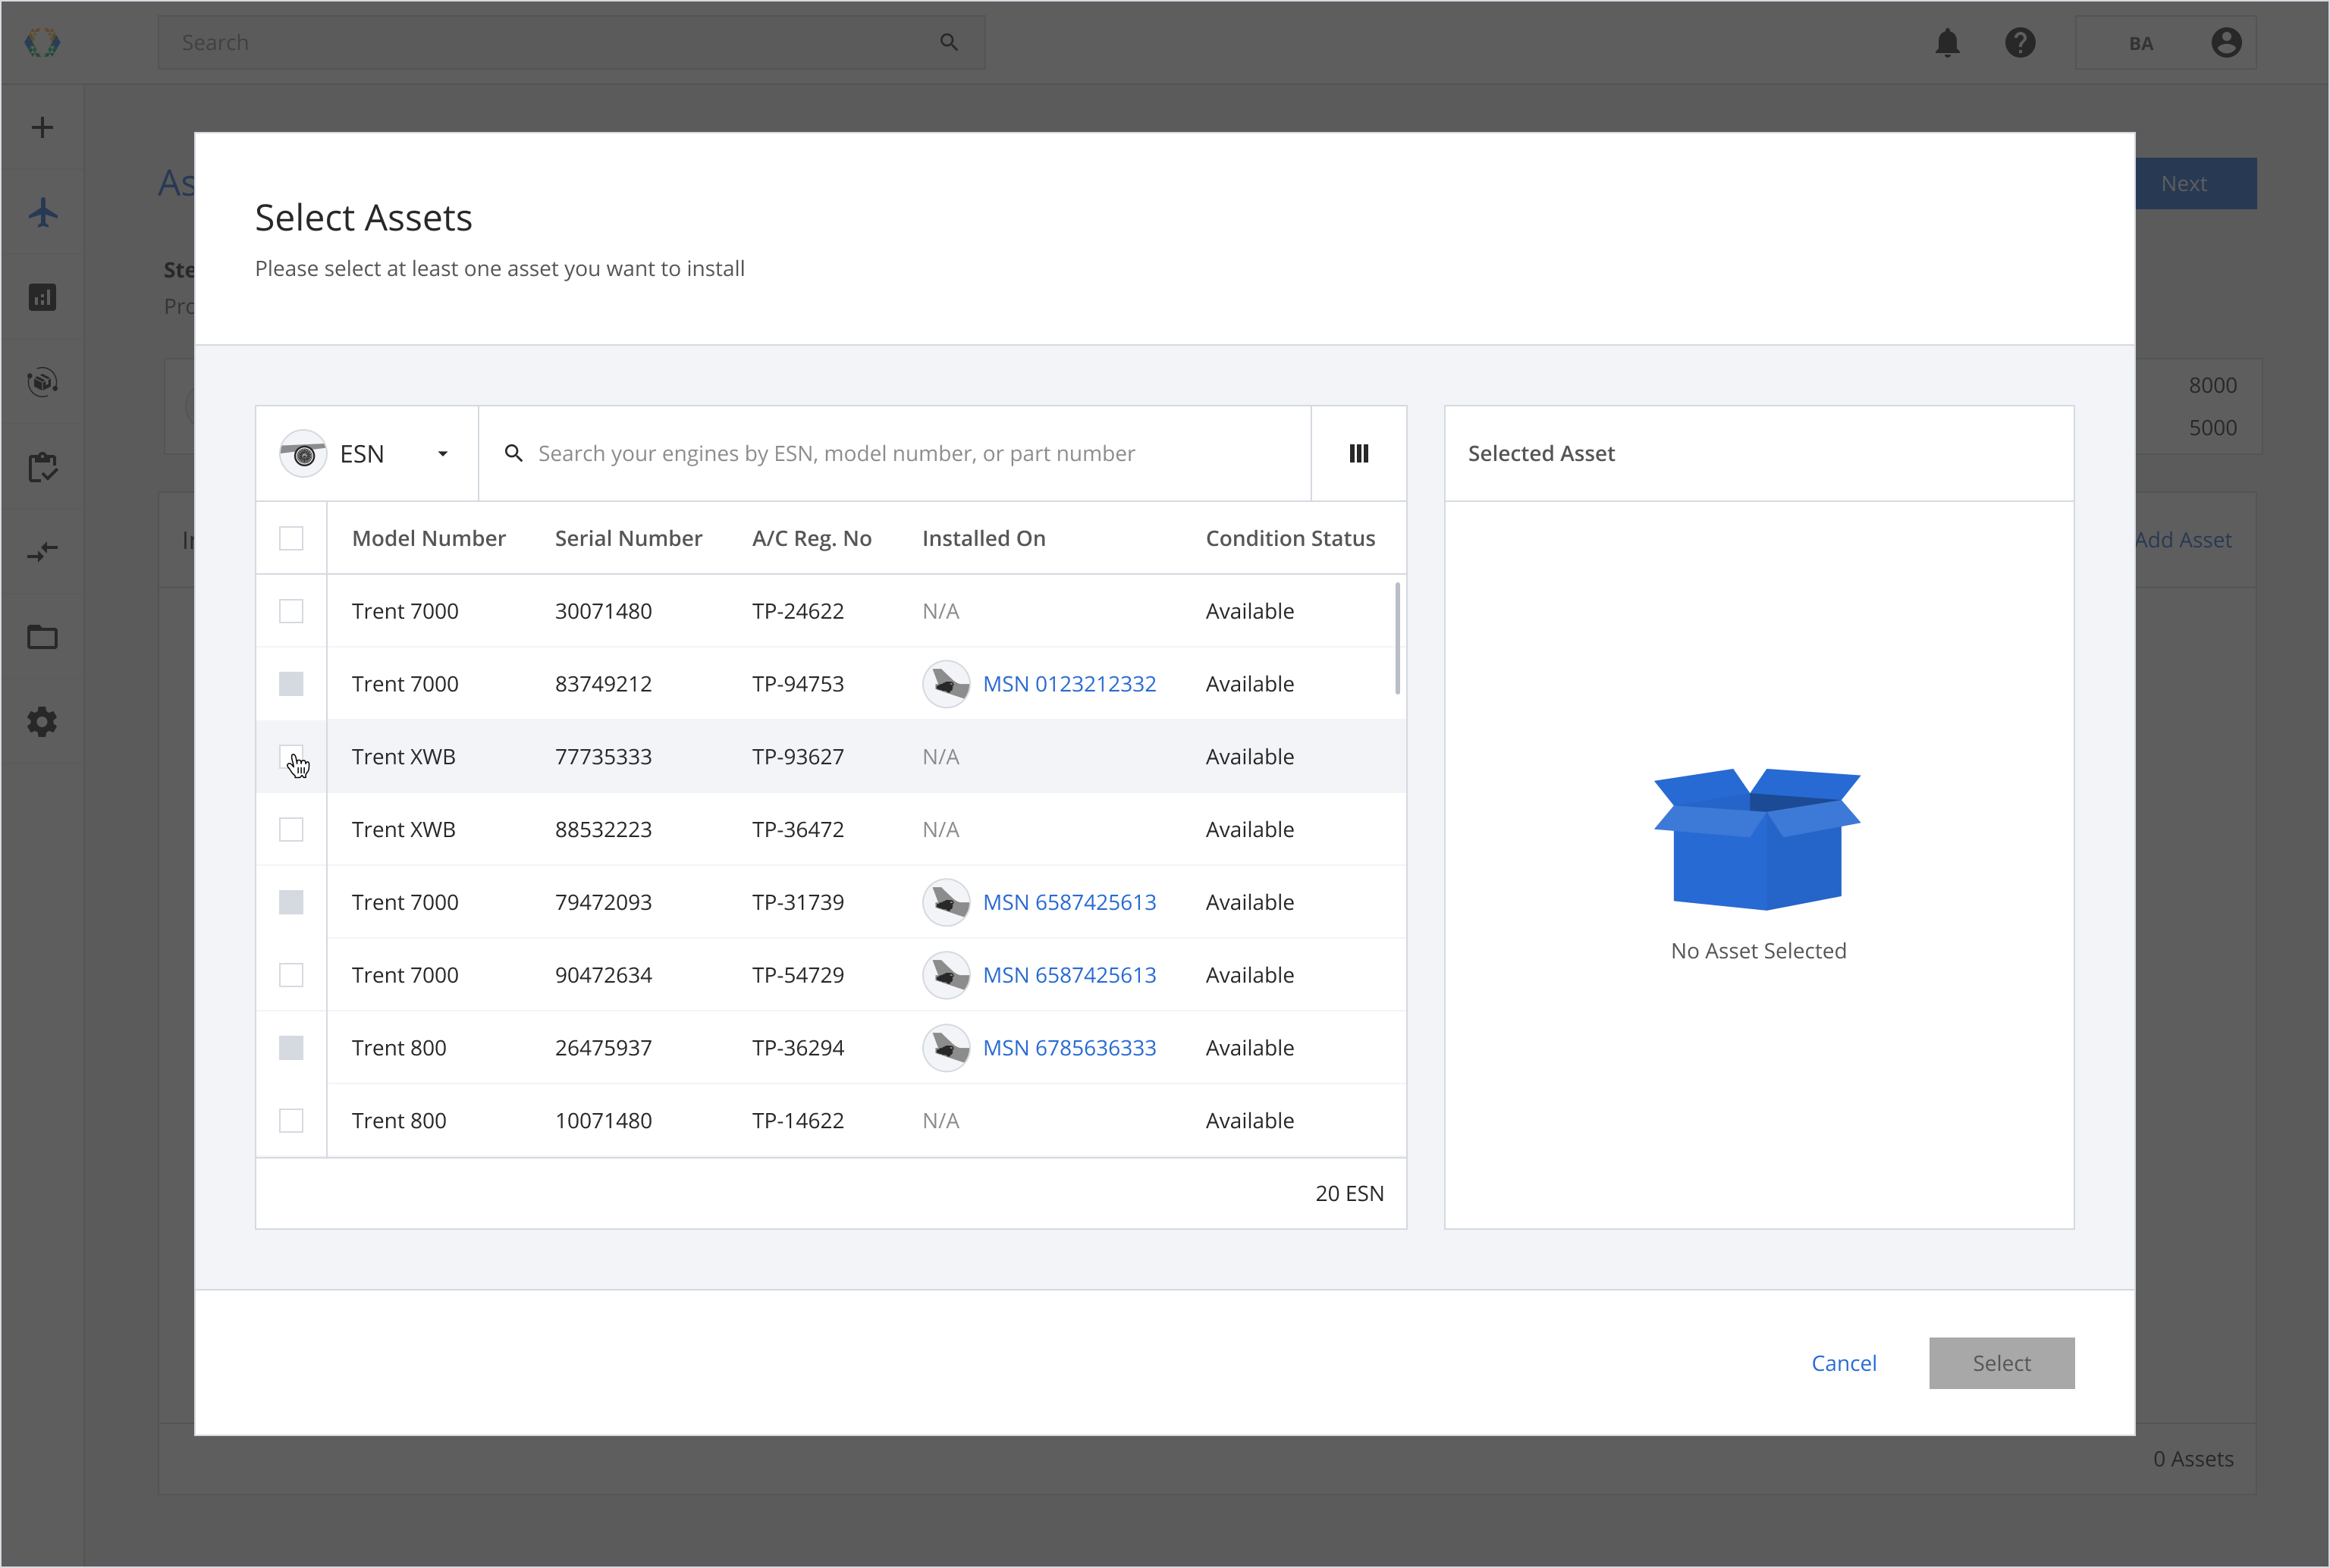Check the box for serial 10071480

[x=291, y=1121]
